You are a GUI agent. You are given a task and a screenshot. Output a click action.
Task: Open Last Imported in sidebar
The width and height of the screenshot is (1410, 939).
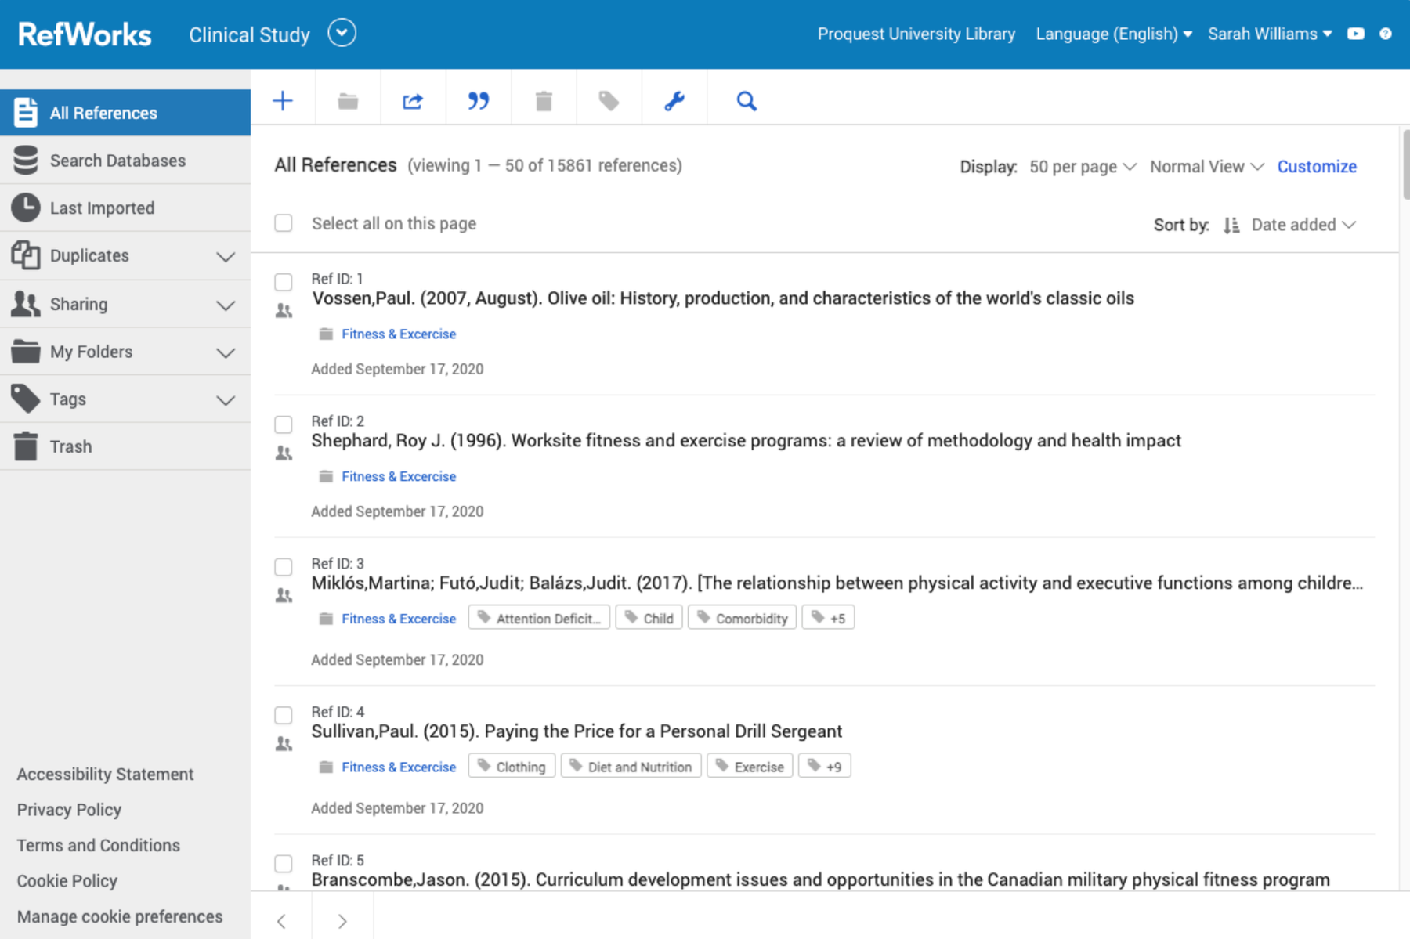[125, 208]
